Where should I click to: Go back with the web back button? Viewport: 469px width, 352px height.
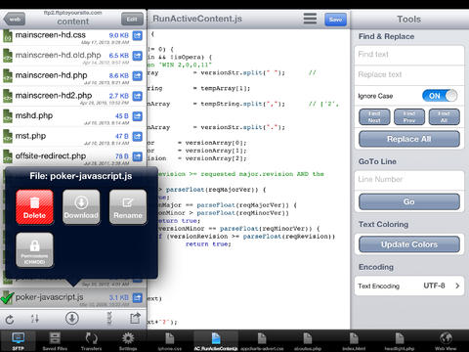point(15,20)
